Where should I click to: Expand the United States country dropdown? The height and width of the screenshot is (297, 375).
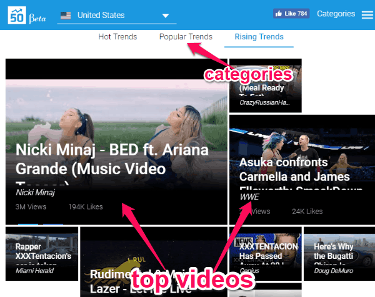164,16
